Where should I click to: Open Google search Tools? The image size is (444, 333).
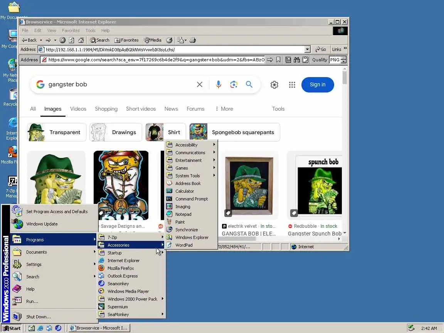coord(278,109)
